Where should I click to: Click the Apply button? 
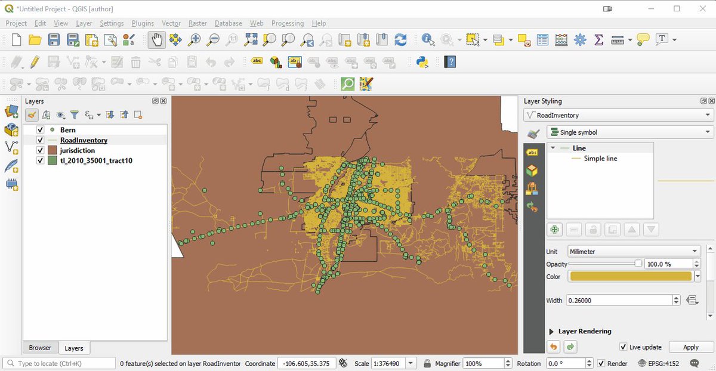coord(691,347)
